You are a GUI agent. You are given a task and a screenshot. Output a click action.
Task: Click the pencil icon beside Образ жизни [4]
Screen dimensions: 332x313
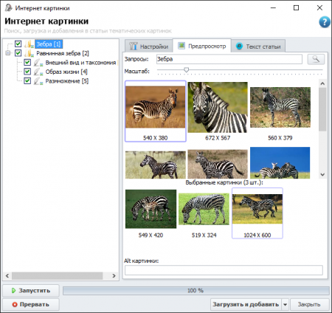tap(38, 72)
